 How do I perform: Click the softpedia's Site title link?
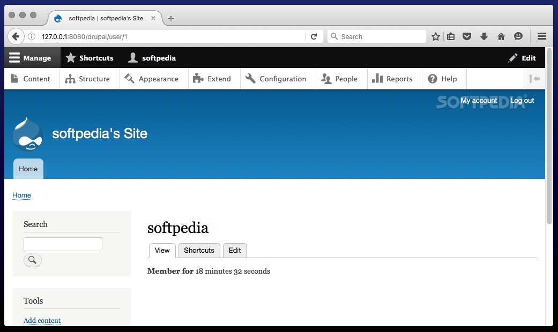(100, 133)
